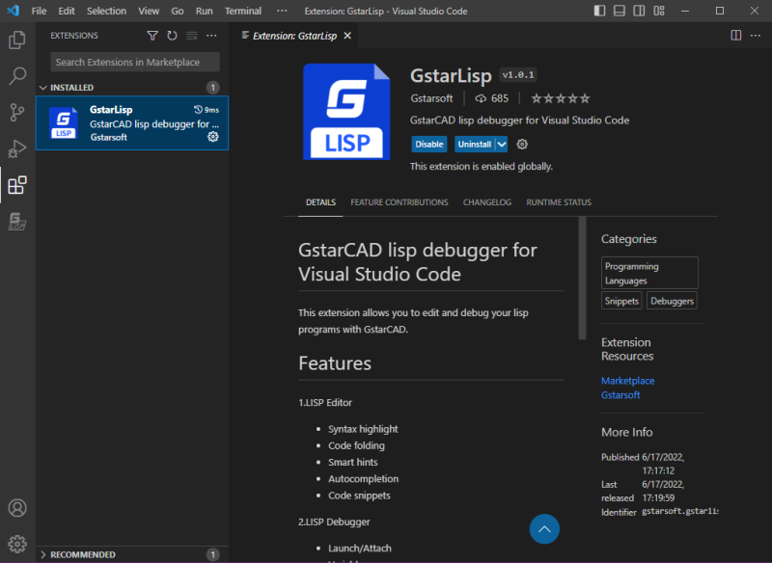Screen dimensions: 772x563
Task: Open the GstarLisp activity bar icon
Action: pyautogui.click(x=17, y=222)
